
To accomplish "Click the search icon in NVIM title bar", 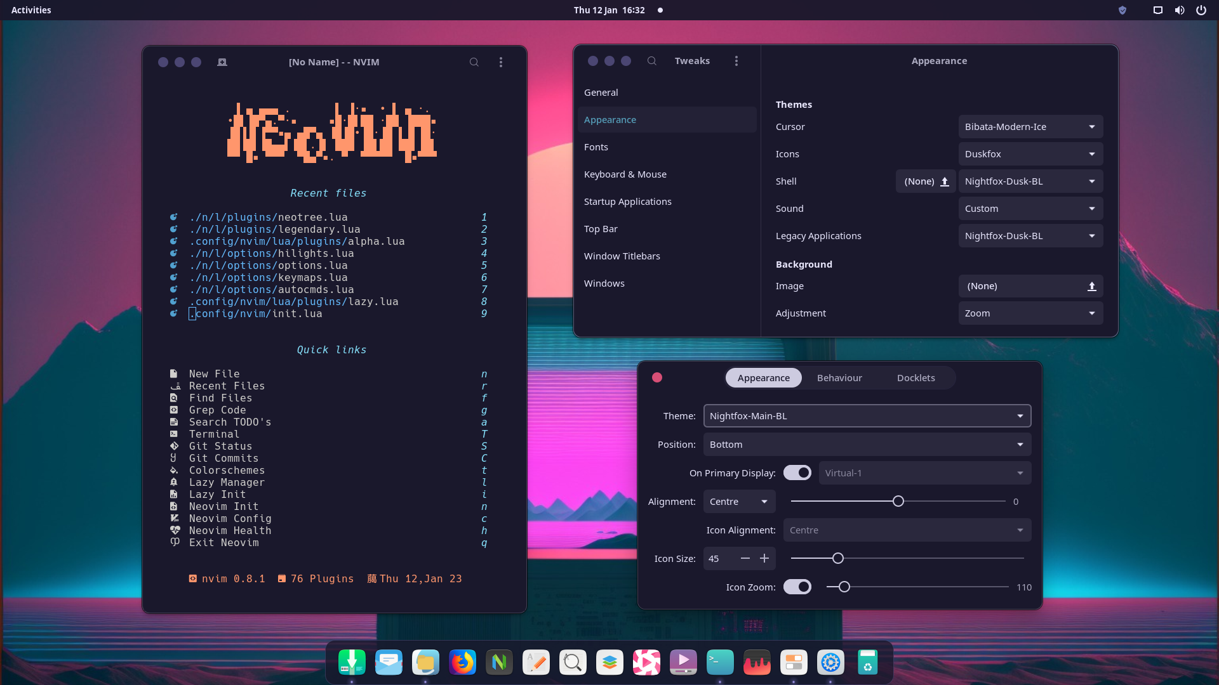I will [x=474, y=62].
